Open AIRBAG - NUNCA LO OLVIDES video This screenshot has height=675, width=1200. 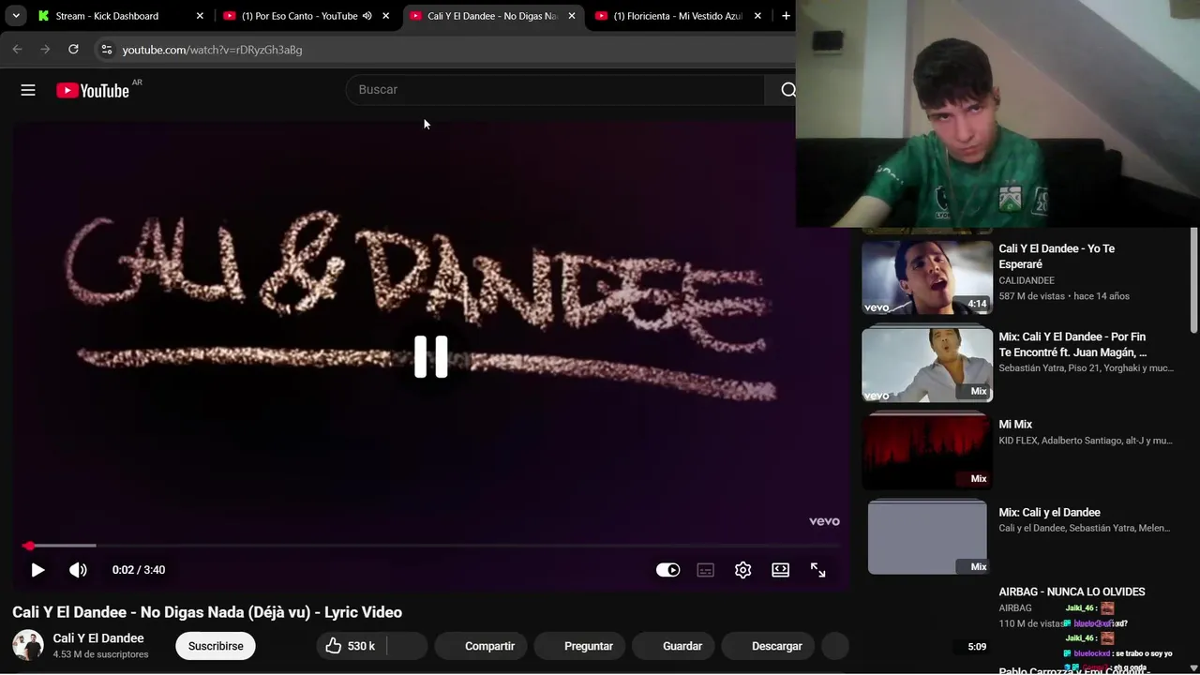[x=1072, y=592]
